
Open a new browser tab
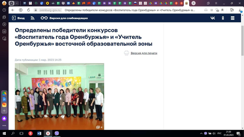(x=193, y=3)
